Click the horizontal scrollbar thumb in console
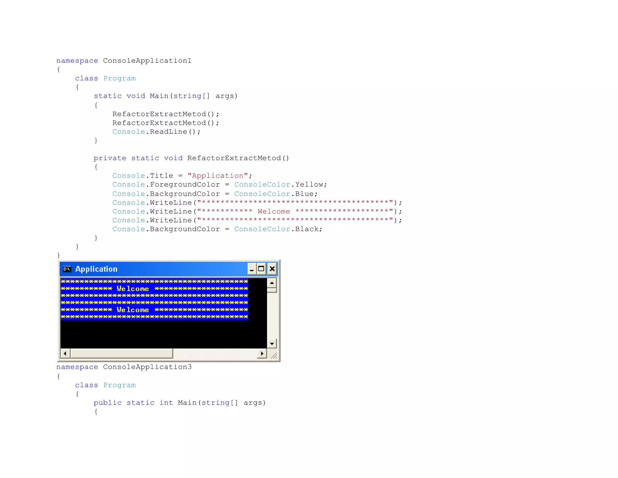 click(121, 353)
